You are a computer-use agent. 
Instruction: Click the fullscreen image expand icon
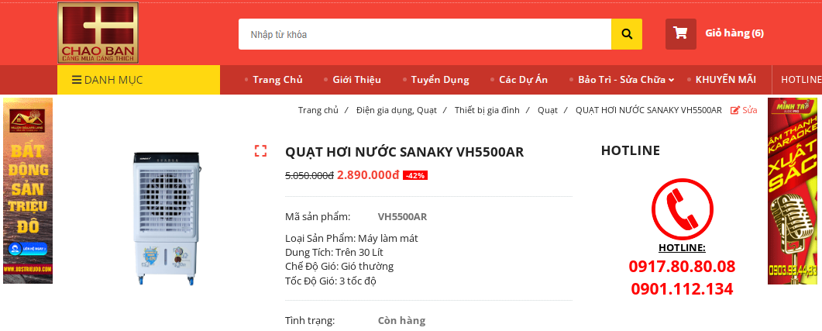pyautogui.click(x=260, y=151)
